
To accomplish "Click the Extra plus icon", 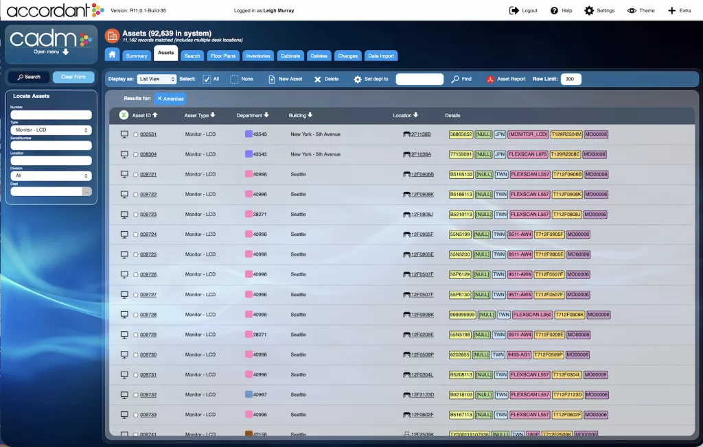I will coord(671,10).
